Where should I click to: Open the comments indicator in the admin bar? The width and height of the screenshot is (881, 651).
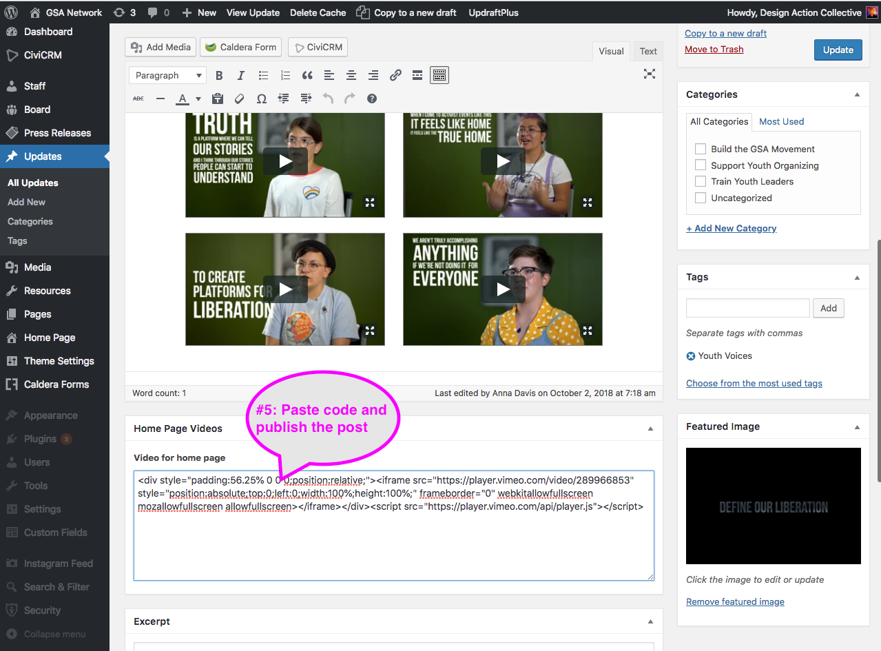point(158,12)
